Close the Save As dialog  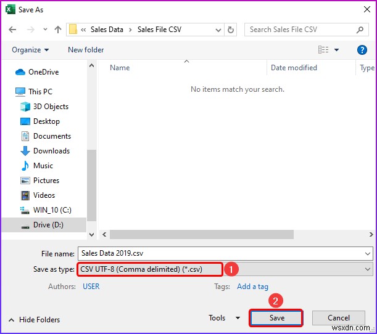click(367, 10)
